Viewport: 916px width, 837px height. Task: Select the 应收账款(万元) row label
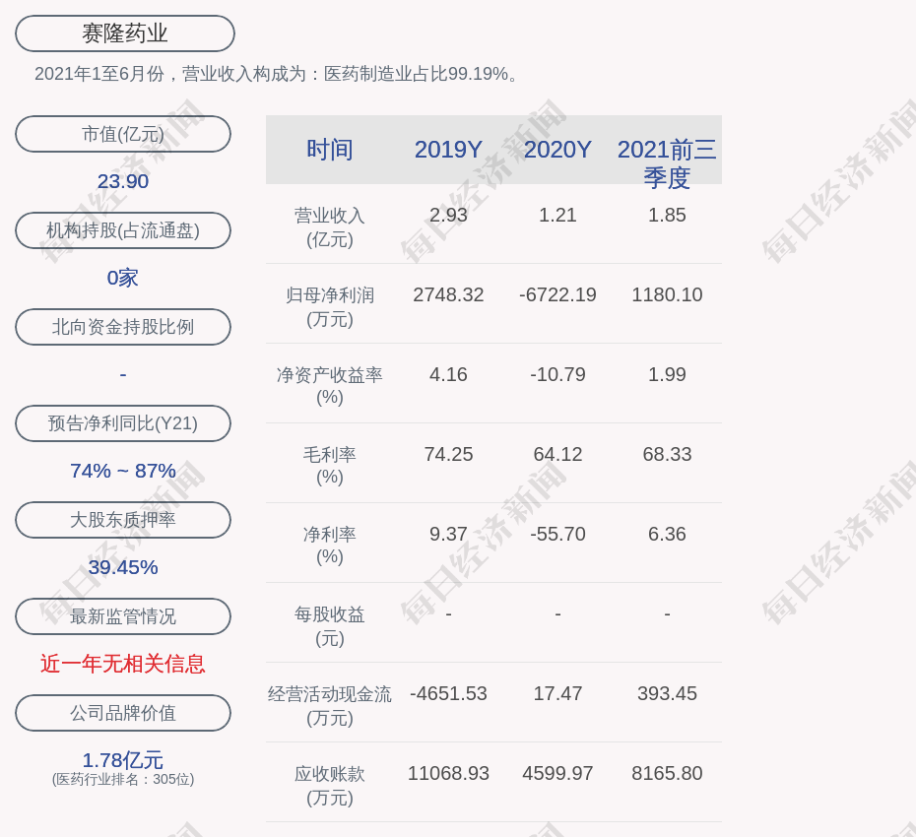click(330, 785)
